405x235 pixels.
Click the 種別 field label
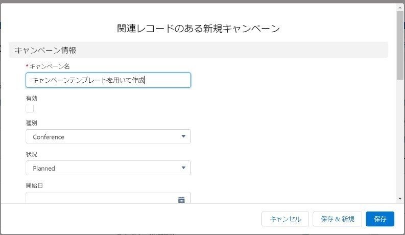pos(32,123)
